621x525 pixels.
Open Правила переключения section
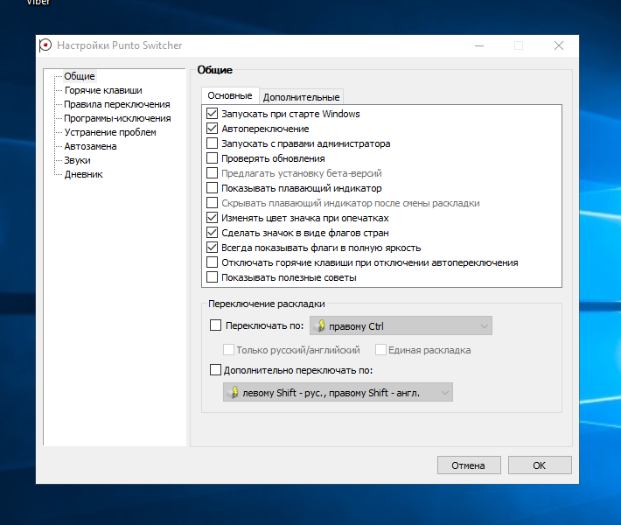[117, 104]
